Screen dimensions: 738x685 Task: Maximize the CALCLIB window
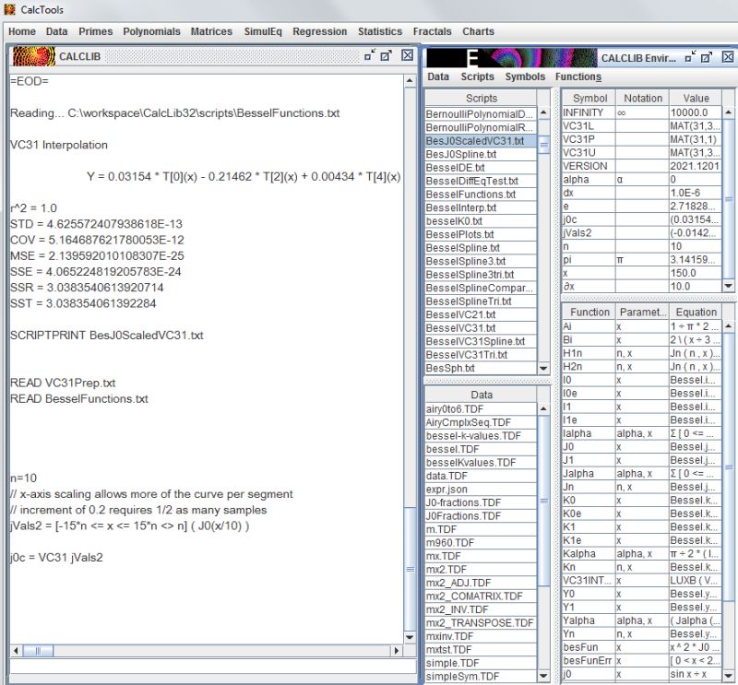click(387, 55)
